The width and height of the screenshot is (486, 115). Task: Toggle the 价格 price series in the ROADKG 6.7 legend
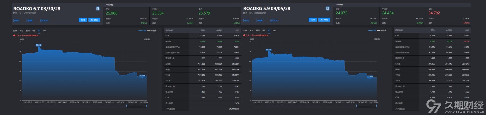[x=142, y=31]
